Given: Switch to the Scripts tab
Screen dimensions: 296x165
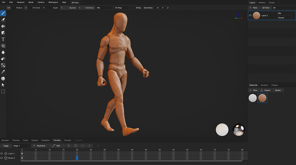Looking at the screenshot, I should [272, 3].
